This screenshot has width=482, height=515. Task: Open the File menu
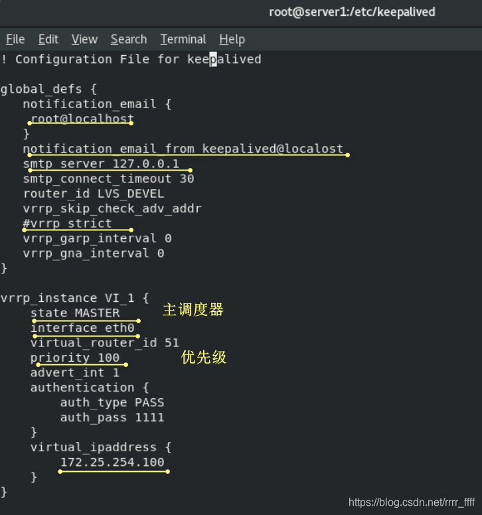click(15, 39)
